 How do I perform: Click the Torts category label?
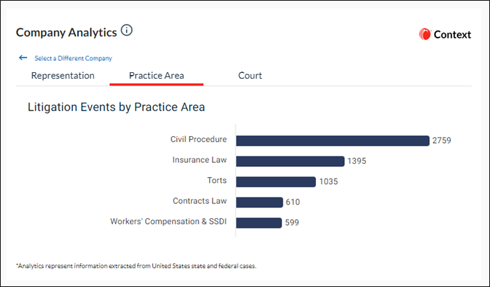click(x=217, y=181)
